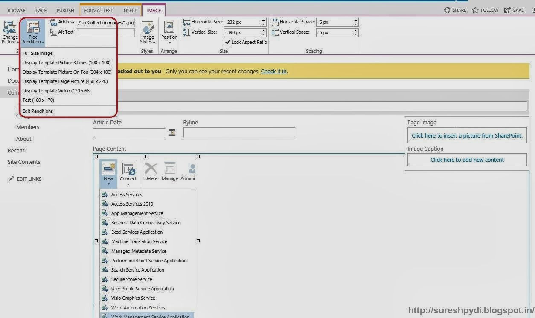
Task: Click the Word Automation Services icon
Action: tap(105, 307)
